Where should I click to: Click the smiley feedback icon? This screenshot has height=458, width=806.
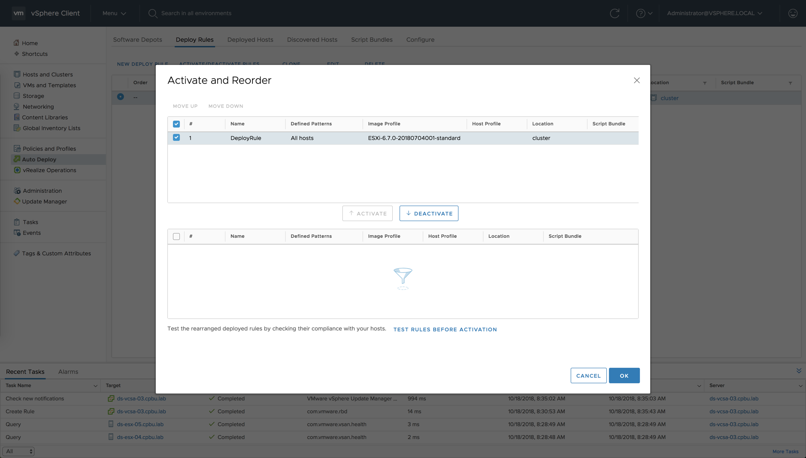point(793,13)
